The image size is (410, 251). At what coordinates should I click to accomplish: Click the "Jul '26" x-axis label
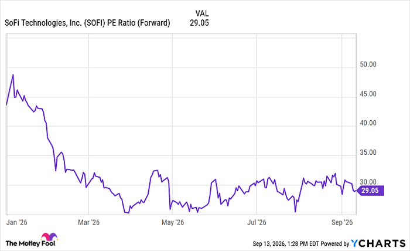point(257,222)
